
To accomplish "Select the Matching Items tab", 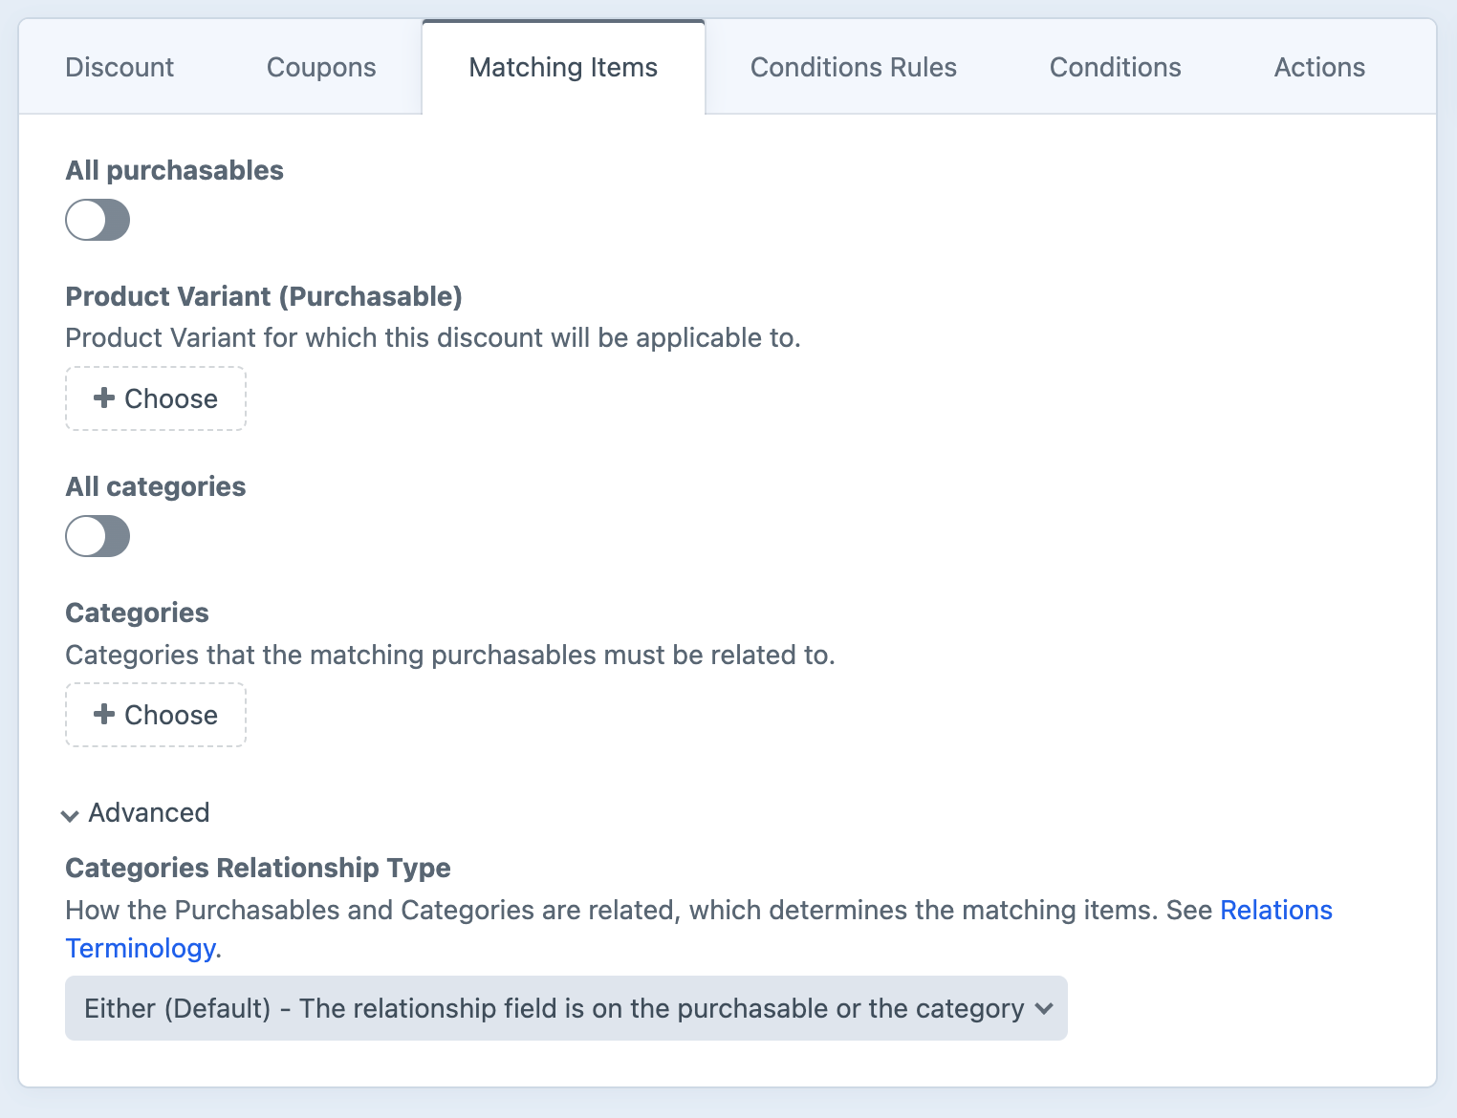I will pos(563,68).
